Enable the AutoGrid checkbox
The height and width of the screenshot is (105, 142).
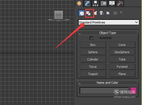pos(91,38)
